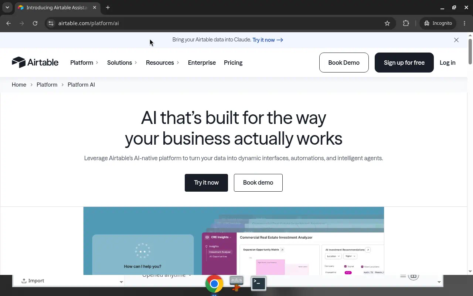473x296 pixels.
Task: Click Sign up for free
Action: [x=404, y=63]
